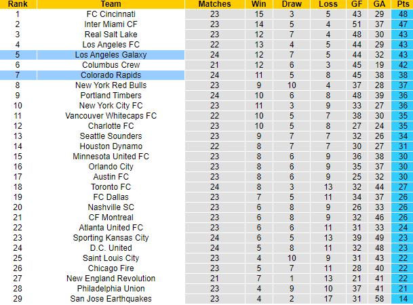Click the Rank column header
Screen dimensions: 413x305
point(18,4)
